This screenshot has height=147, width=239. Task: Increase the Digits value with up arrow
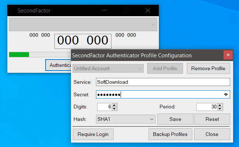114,105
